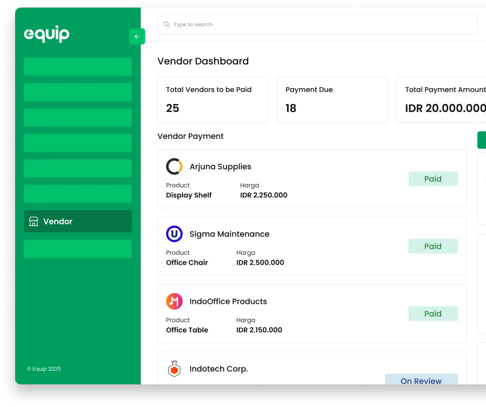Viewport: 486px width, 407px height.
Task: Click the Indotech Corp. logo
Action: (x=174, y=369)
